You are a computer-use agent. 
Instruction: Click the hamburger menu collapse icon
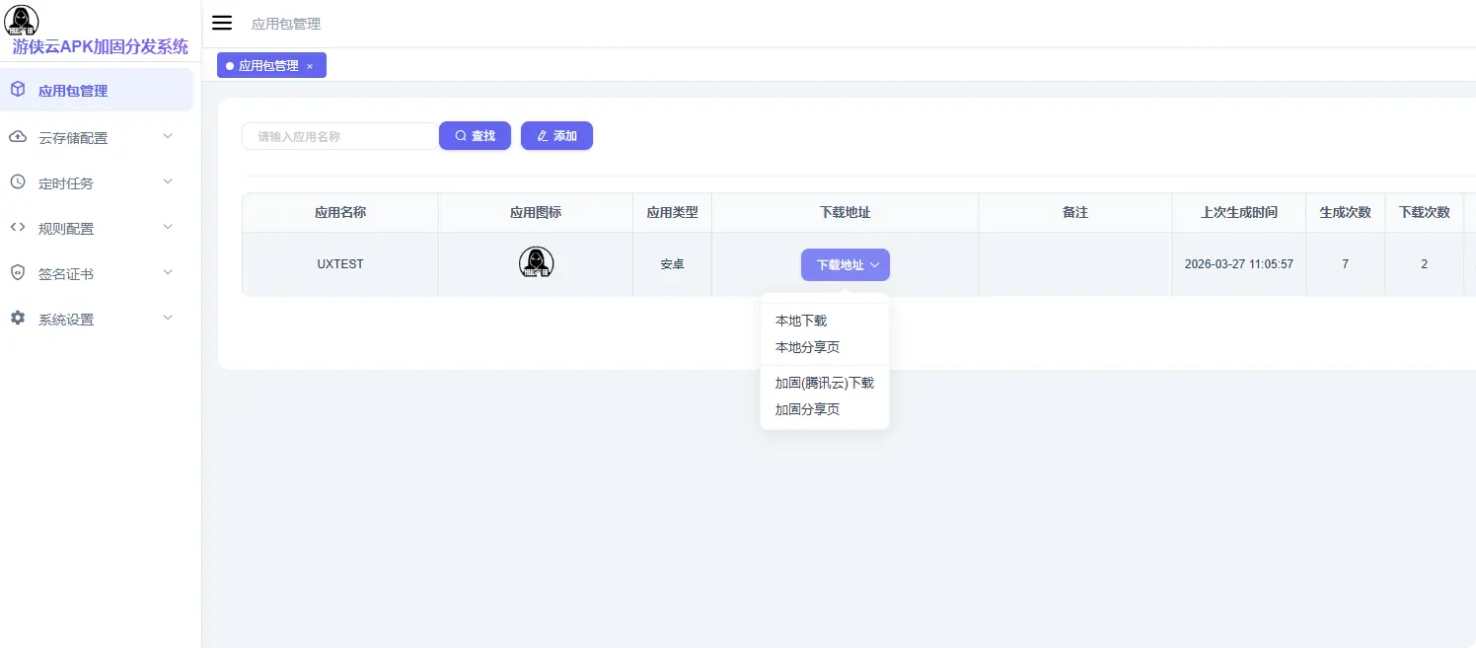(222, 23)
